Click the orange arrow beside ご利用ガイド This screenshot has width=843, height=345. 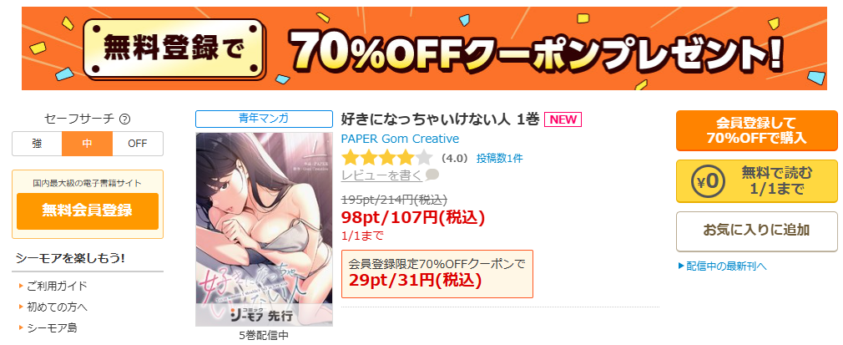21,286
